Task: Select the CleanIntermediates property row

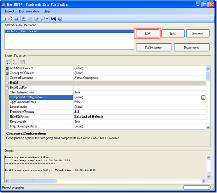Action: pos(107,92)
